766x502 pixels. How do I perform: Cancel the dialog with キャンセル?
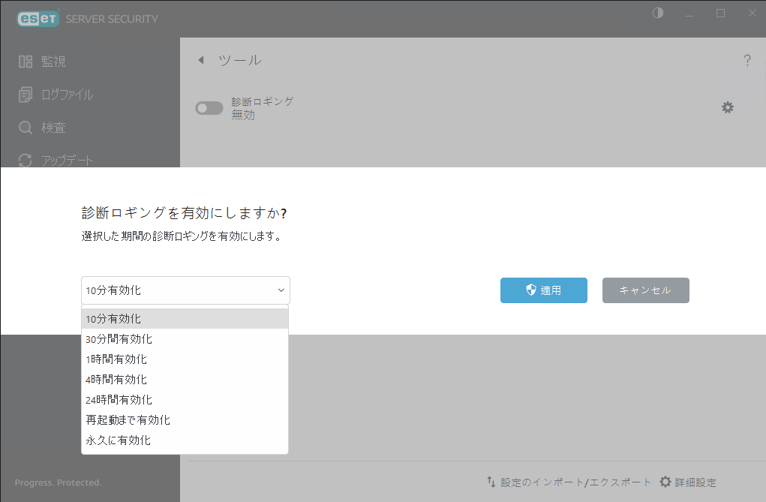click(645, 290)
